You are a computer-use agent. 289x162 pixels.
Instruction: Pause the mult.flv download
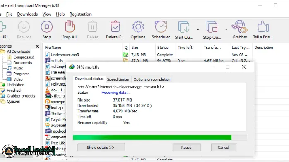[186, 148]
